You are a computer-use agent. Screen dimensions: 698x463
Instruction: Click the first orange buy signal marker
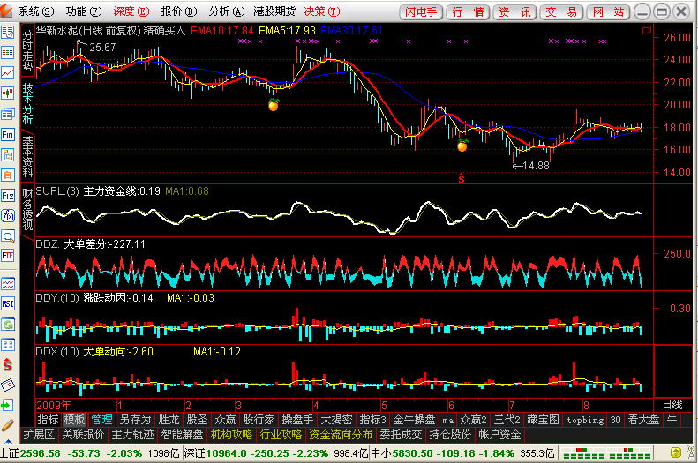click(x=274, y=105)
